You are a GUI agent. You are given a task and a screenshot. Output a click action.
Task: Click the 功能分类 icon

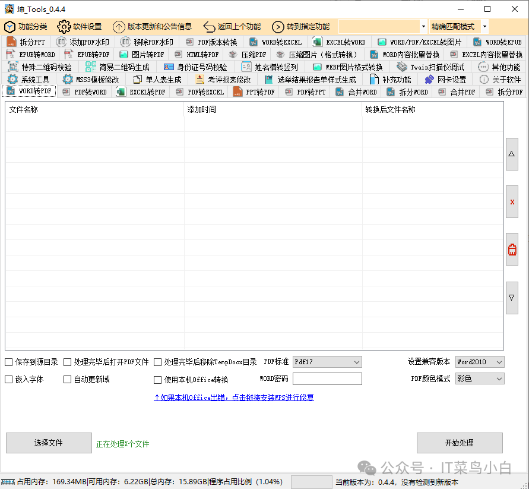click(x=9, y=27)
